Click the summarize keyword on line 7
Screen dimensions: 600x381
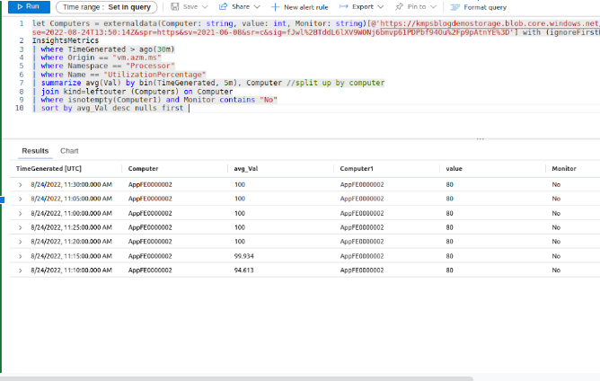tap(61, 83)
